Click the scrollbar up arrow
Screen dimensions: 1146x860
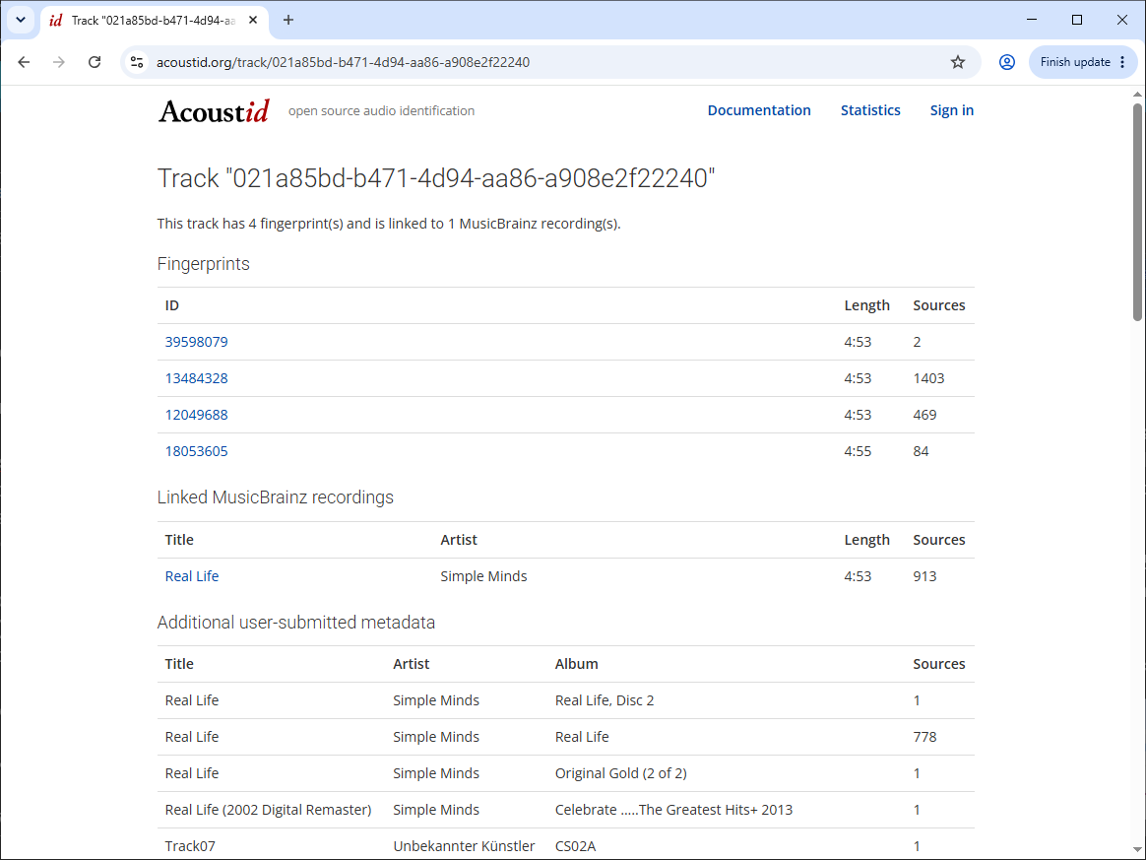pos(1137,95)
